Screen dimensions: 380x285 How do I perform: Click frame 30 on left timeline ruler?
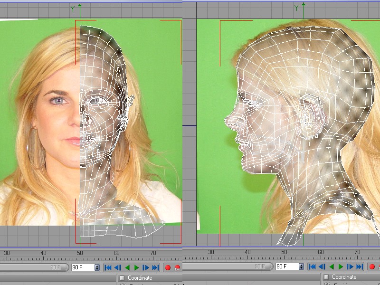coord(7,253)
